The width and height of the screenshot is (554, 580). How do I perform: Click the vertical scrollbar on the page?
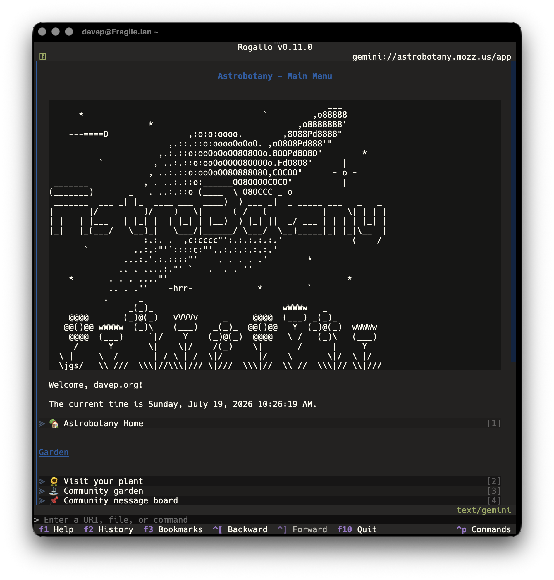[514, 283]
